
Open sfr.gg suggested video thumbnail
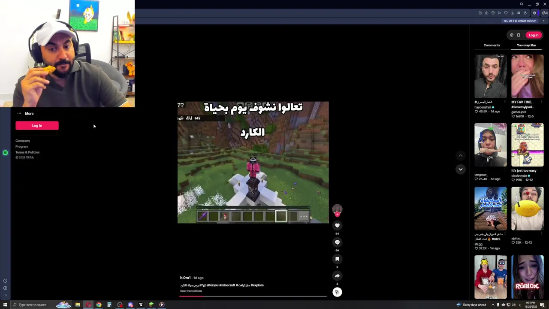tap(490, 209)
